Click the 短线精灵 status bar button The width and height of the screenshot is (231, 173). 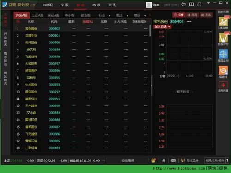[x=128, y=161]
